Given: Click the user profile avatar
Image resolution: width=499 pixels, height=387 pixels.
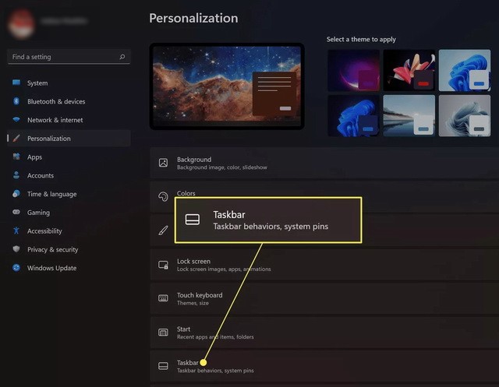Looking at the screenshot, I should (21, 23).
